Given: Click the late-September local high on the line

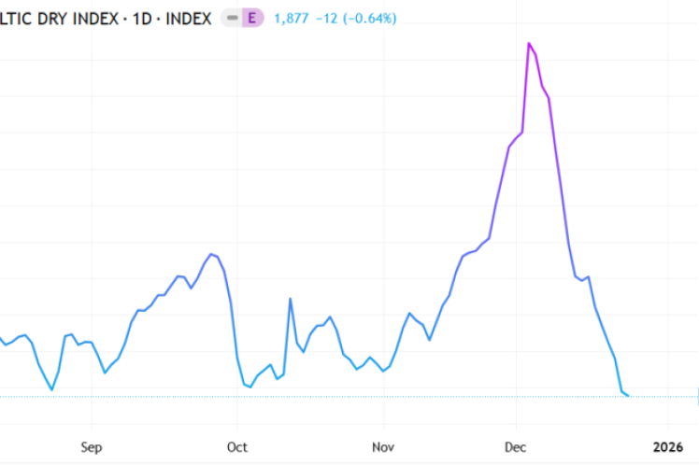Looking at the screenshot, I should point(211,253).
